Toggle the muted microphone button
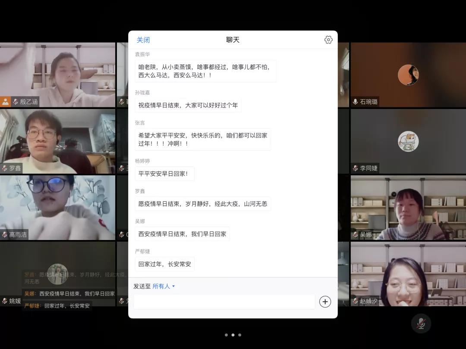This screenshot has height=349, width=466. pyautogui.click(x=421, y=324)
